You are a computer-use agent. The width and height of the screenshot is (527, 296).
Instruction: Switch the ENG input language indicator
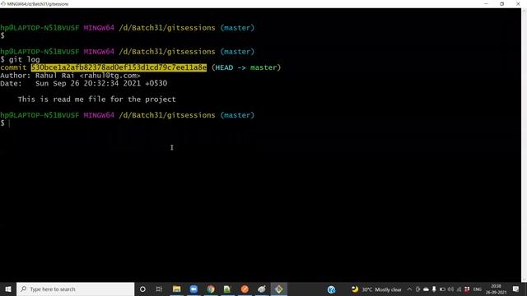point(478,289)
